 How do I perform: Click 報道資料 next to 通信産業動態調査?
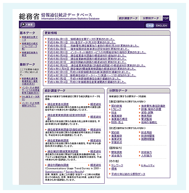pos(96,140)
